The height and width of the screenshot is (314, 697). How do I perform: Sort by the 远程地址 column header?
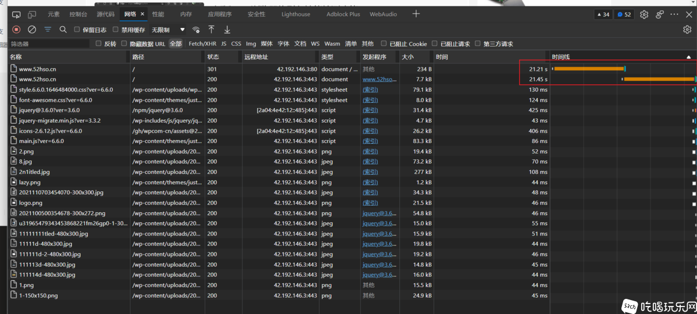pos(281,58)
